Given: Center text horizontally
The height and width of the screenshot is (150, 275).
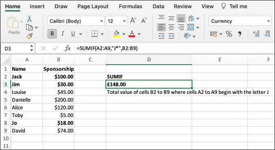Looking at the screenshot, I should [x=171, y=27].
